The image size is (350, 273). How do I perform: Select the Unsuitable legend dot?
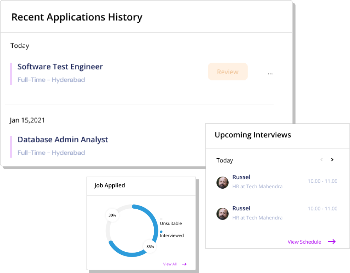click(161, 219)
